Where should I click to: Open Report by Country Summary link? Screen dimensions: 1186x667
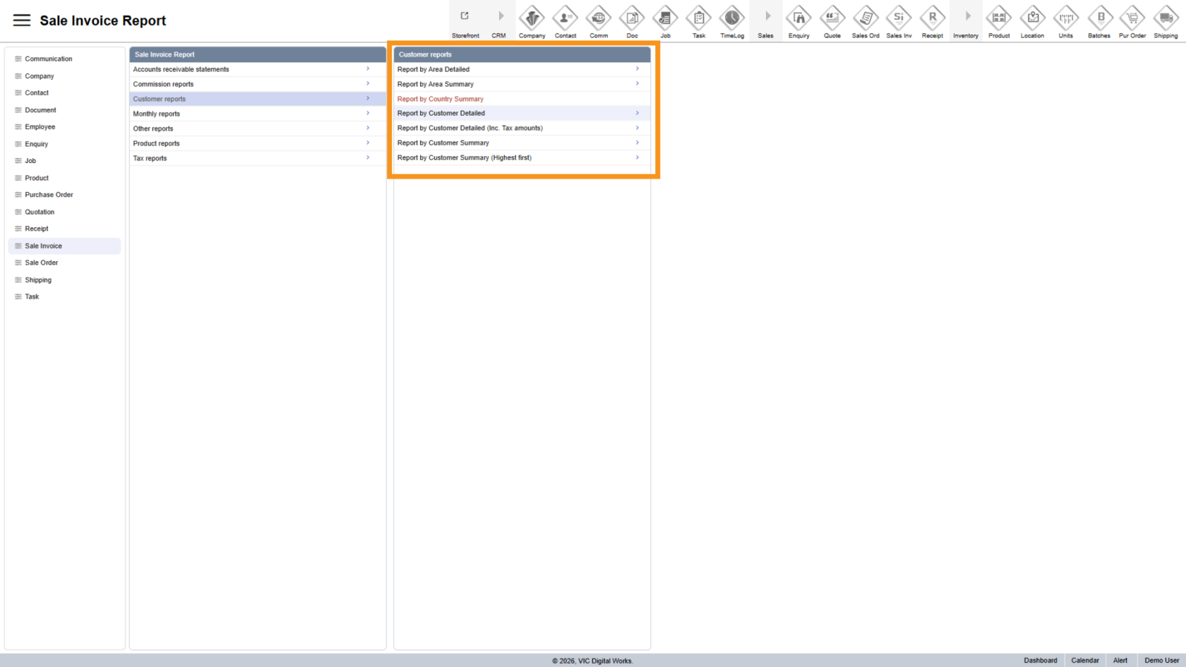(441, 99)
